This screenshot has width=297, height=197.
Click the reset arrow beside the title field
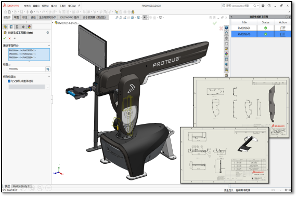(48, 69)
